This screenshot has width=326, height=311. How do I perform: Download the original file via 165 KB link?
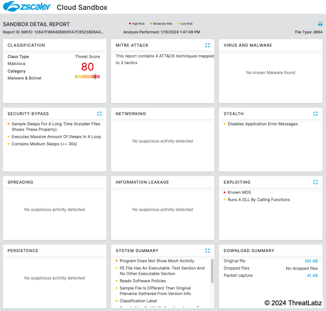pyautogui.click(x=311, y=261)
